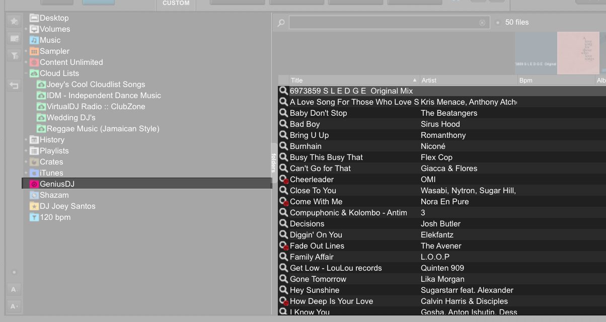This screenshot has width=606, height=322.
Task: Click the CUSTOM button at top
Action: point(176,4)
